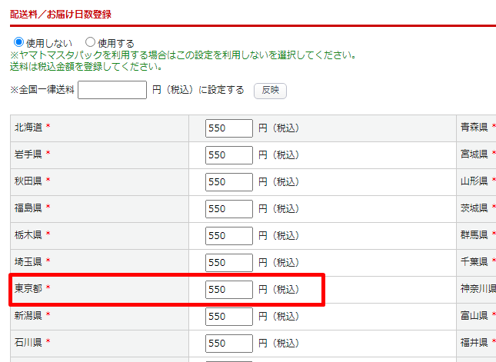Click the 東京都 shipping fee field

(229, 290)
